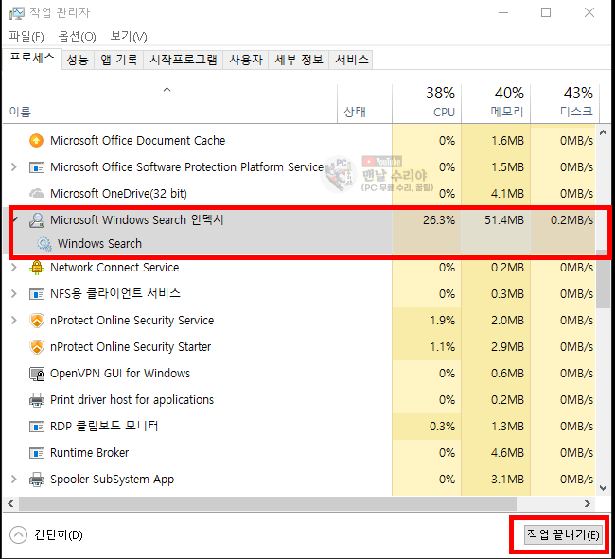
Task: Click the 작업 끝내기(E) button
Action: 563,535
